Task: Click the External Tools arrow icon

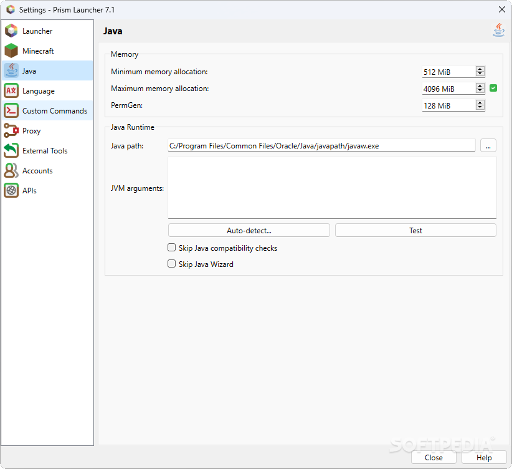Action: pos(11,150)
